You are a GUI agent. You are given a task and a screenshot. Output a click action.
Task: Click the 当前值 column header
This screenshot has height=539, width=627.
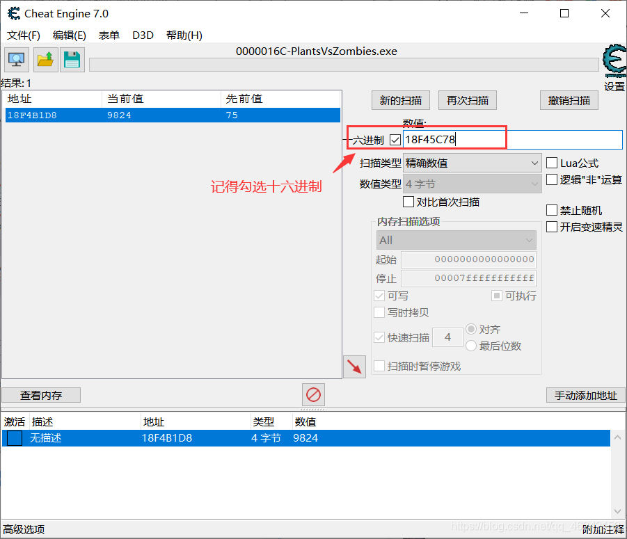[161, 99]
